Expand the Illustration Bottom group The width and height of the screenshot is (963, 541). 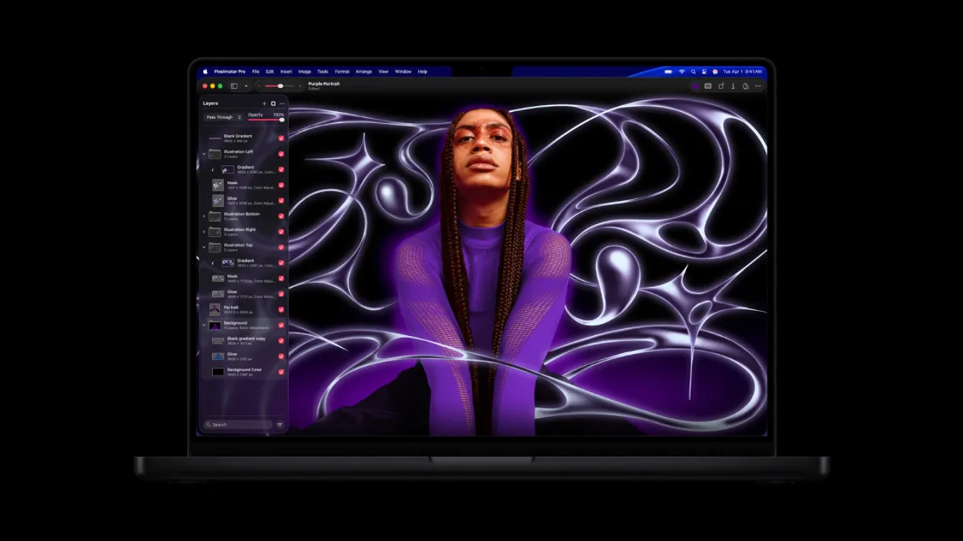click(204, 216)
